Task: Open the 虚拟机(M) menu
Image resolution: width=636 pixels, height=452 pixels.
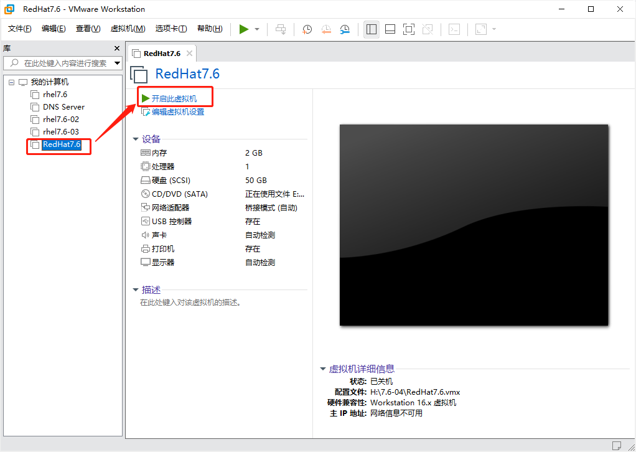Action: [x=128, y=29]
